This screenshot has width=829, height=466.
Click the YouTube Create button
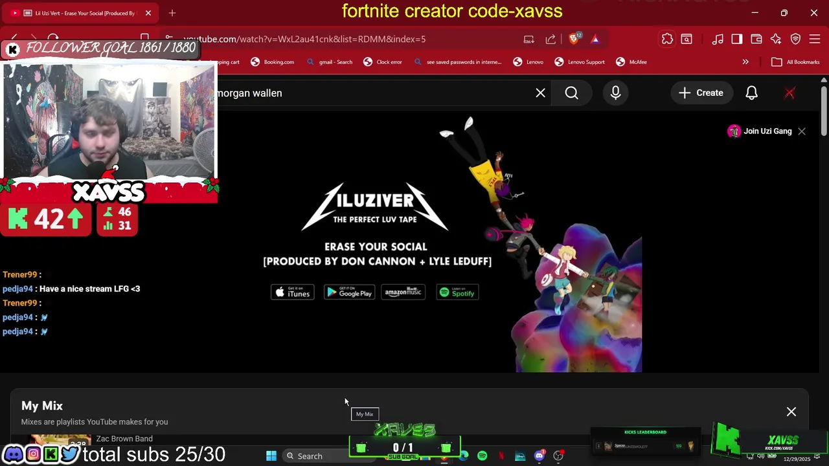(701, 93)
